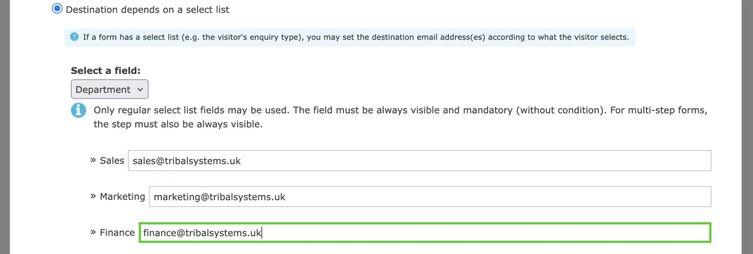The width and height of the screenshot is (753, 254).
Task: Click the 'Sales' option label
Action: 112,160
